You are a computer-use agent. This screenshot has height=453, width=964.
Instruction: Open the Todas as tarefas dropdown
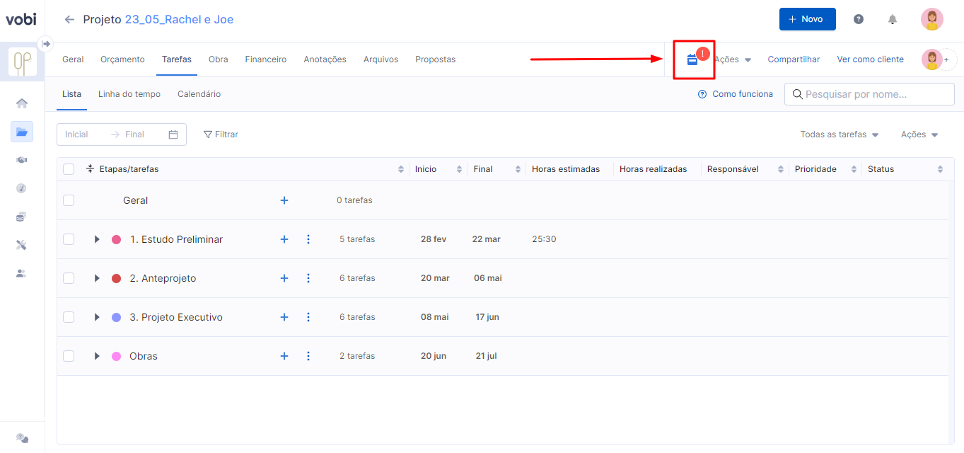pos(840,134)
